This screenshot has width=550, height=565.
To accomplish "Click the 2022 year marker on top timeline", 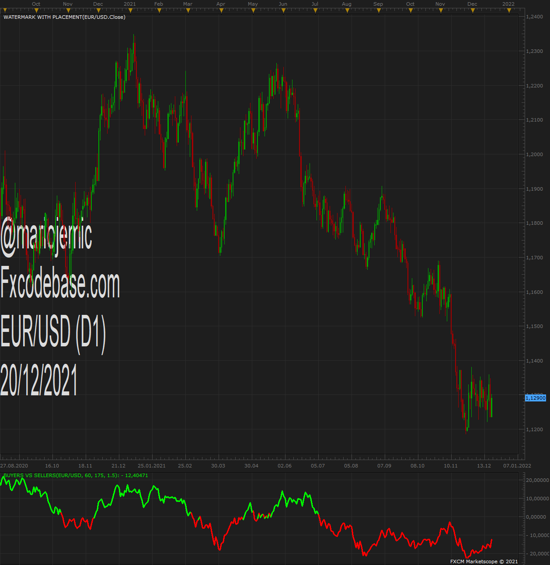I will (x=508, y=4).
